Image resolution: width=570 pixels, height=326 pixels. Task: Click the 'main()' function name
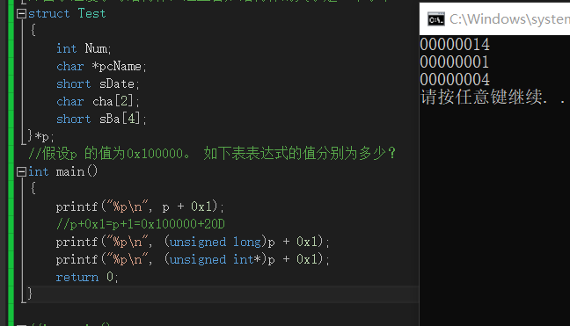click(x=77, y=171)
